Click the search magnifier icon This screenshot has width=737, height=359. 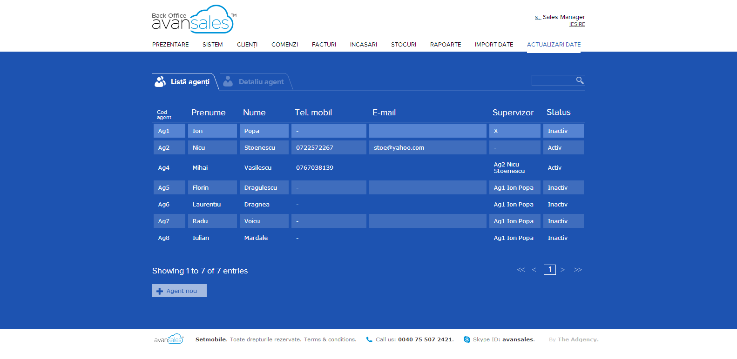[580, 80]
